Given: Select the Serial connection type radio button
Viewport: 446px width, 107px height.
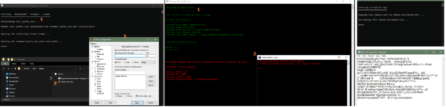Looking at the screenshot, I should 125,62.
